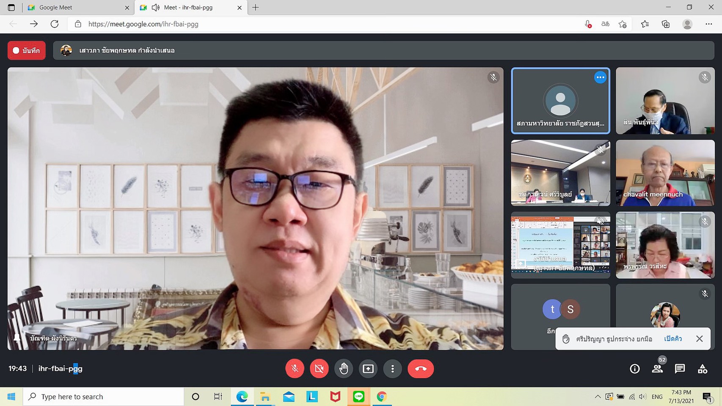Click the red leave call button
Screen dimensions: 722x406
point(420,369)
